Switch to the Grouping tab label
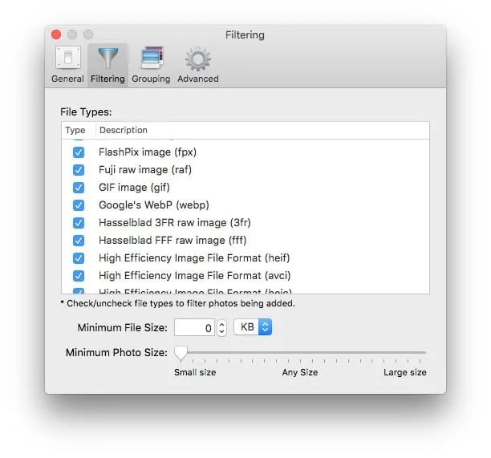The image size is (491, 458). [151, 79]
